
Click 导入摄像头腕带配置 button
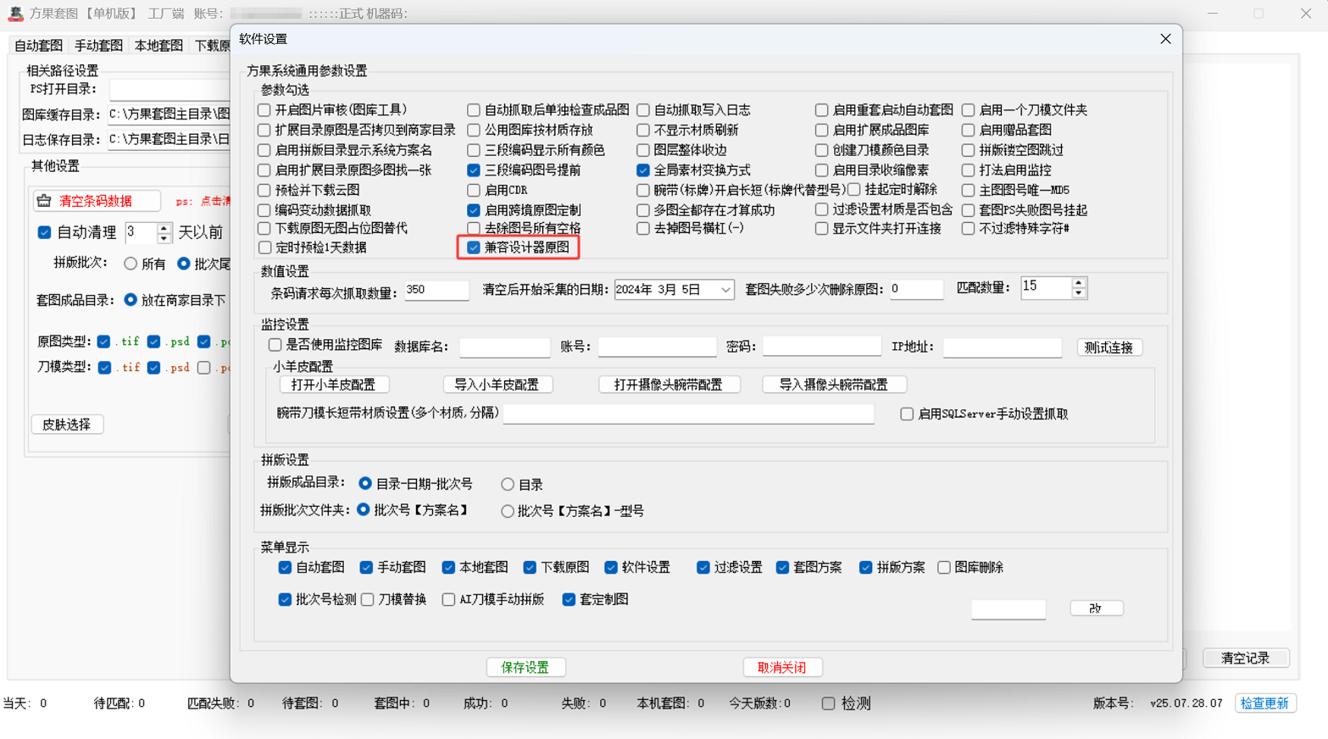[834, 384]
